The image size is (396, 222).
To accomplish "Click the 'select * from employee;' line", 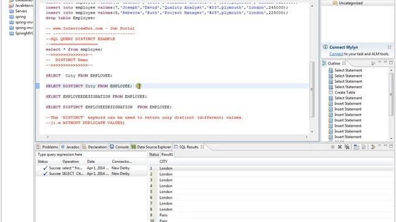I will [x=74, y=49].
